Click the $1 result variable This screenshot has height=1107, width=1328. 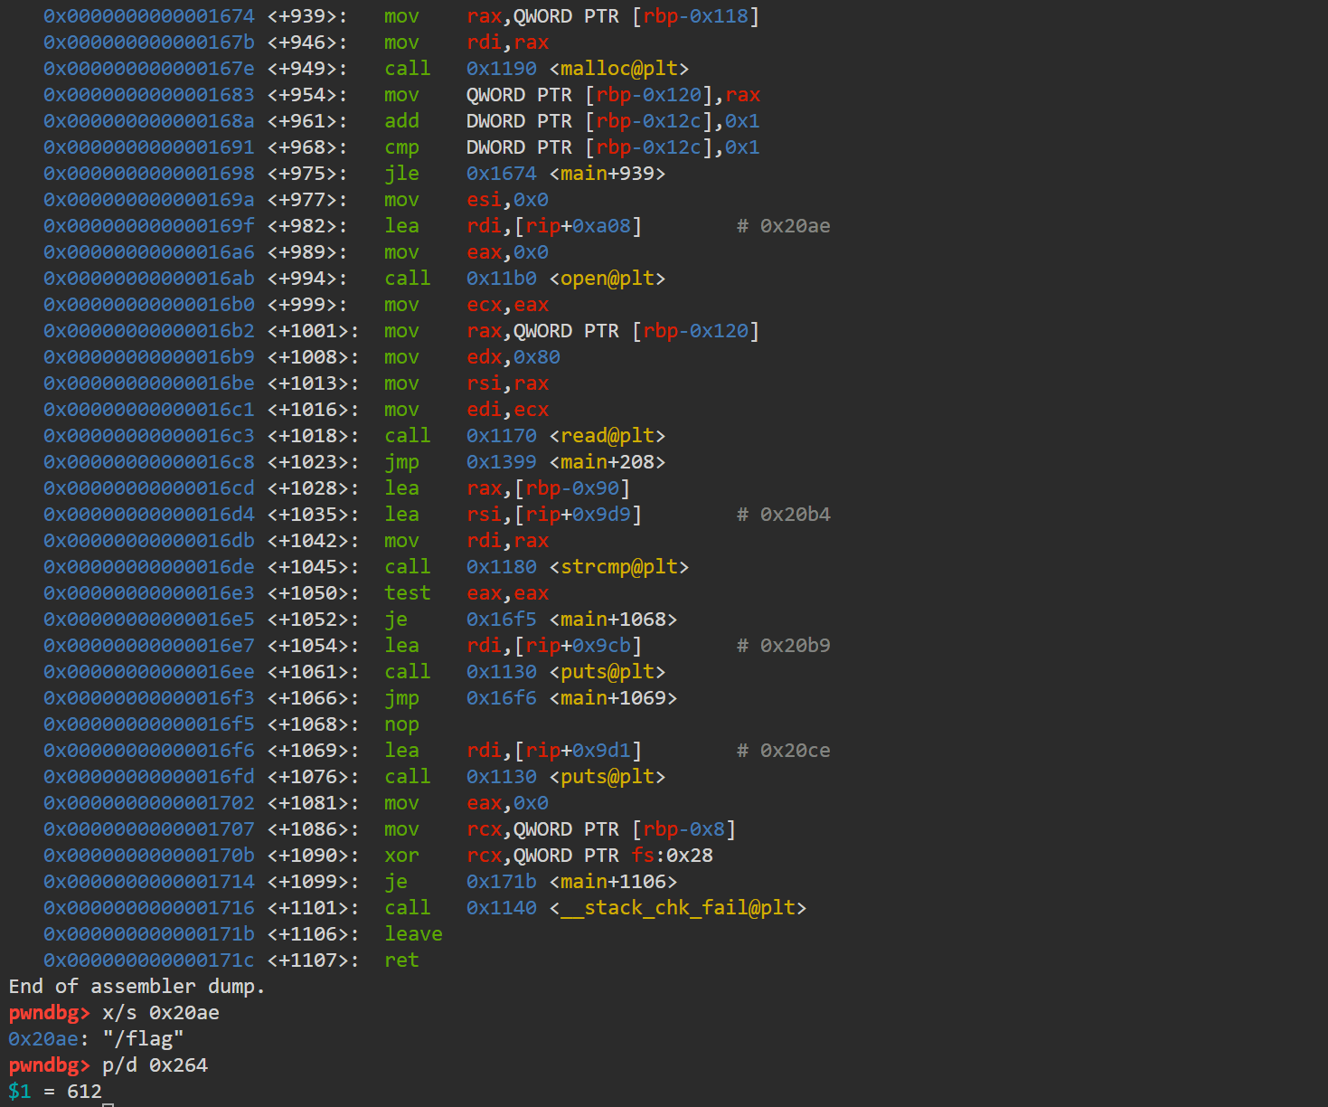coord(20,1092)
